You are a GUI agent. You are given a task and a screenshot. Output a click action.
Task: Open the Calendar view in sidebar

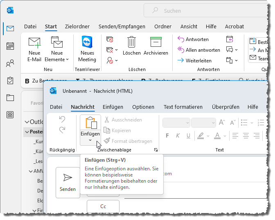point(10,46)
